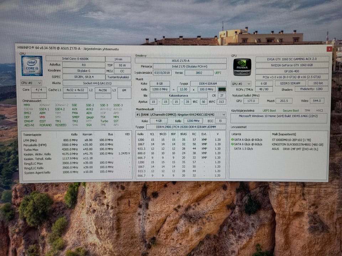Click the tRFC value 313

(x=221, y=102)
